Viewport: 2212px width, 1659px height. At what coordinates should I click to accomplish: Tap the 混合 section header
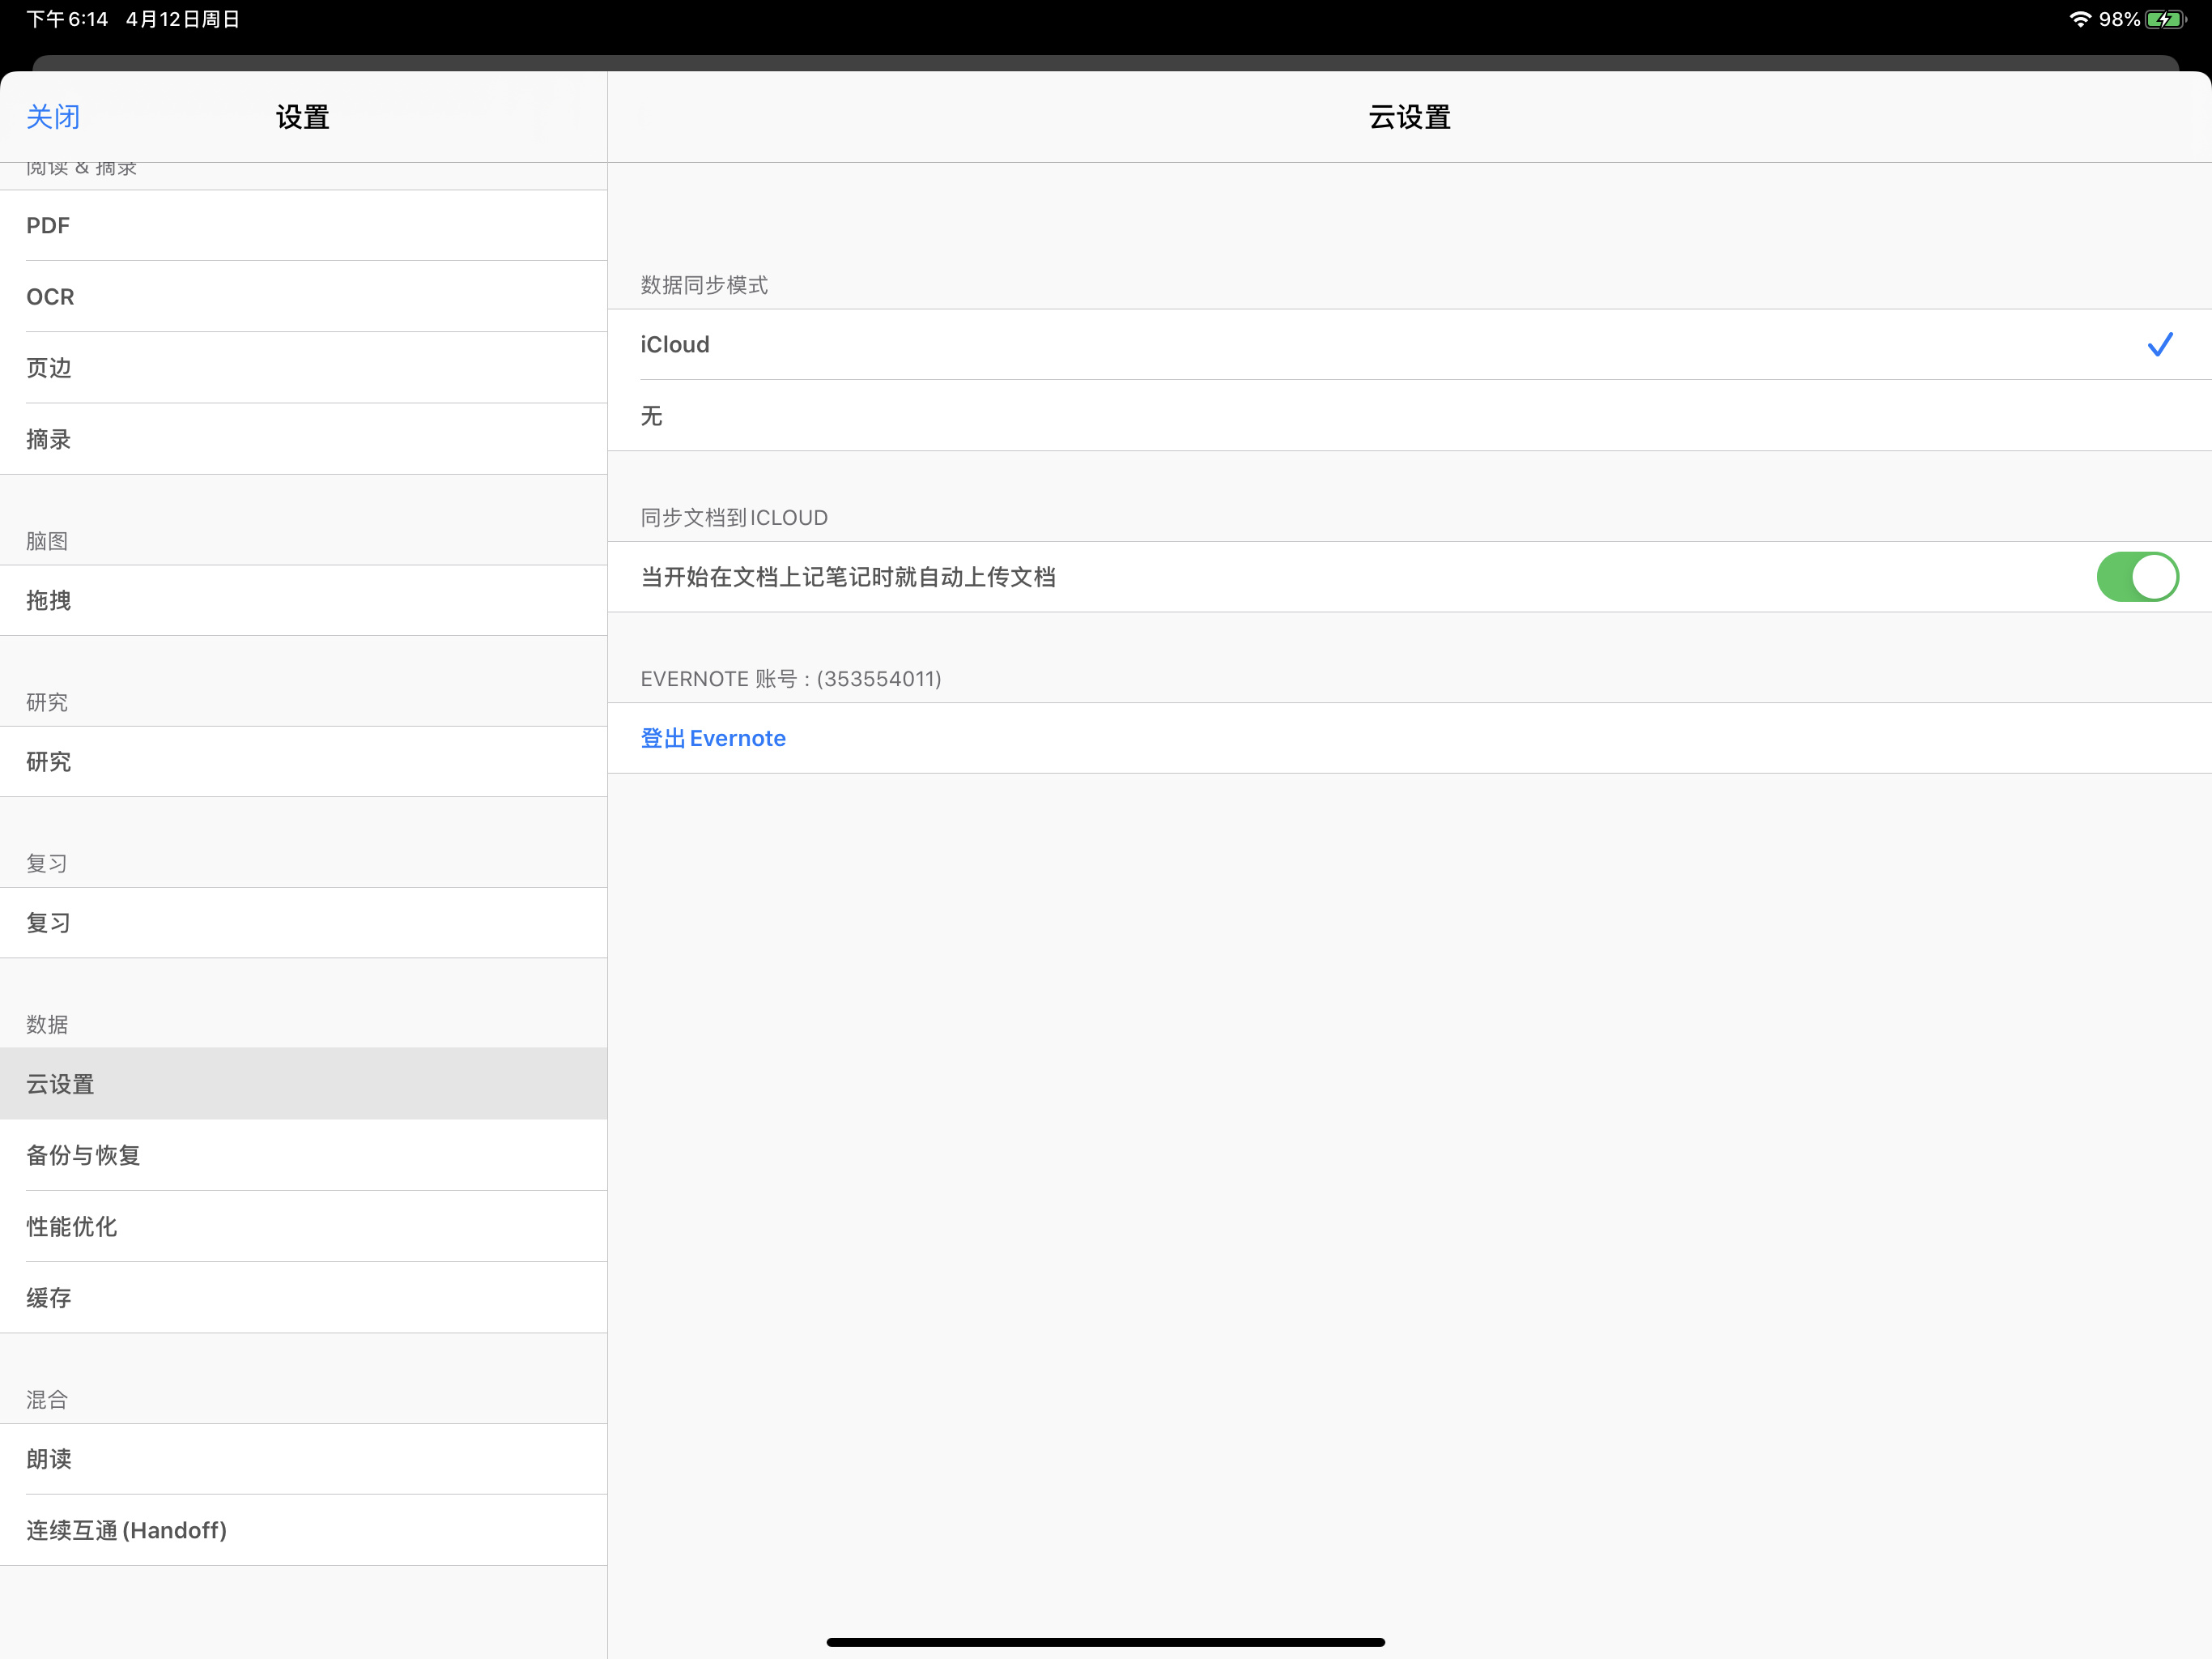pyautogui.click(x=47, y=1400)
